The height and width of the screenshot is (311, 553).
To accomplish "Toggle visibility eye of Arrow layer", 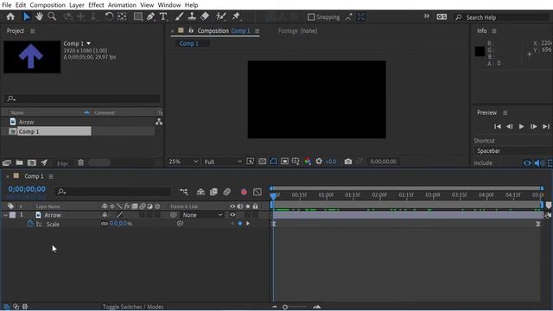I will (232, 215).
